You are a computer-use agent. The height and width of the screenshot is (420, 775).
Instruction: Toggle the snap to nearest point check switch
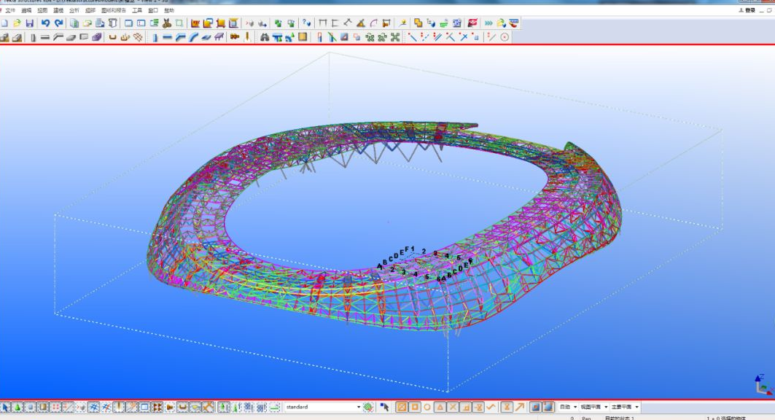pos(491,407)
